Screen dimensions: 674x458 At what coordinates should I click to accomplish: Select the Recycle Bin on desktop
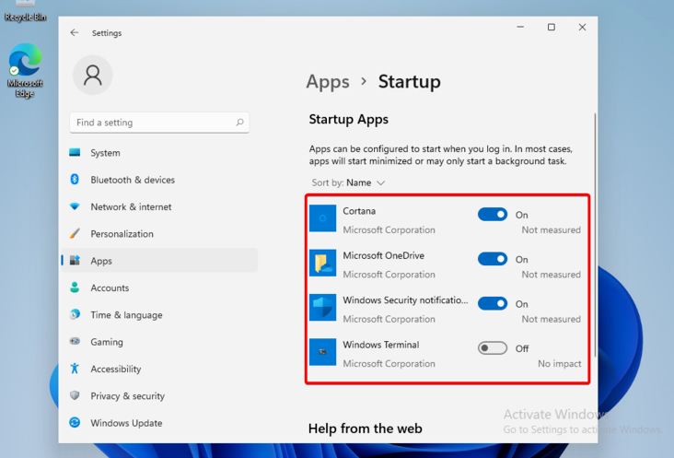point(25,12)
